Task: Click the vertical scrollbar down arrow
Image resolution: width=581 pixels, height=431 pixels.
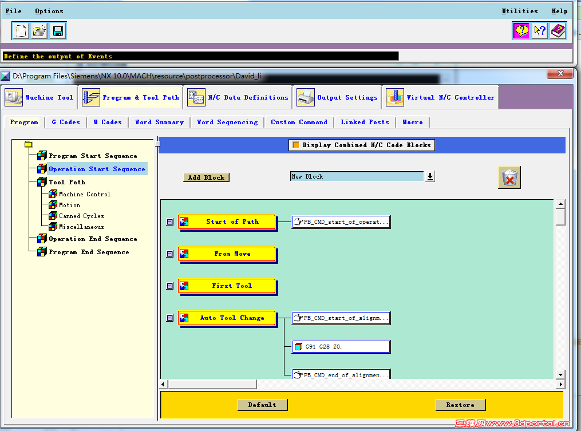Action: coord(560,374)
